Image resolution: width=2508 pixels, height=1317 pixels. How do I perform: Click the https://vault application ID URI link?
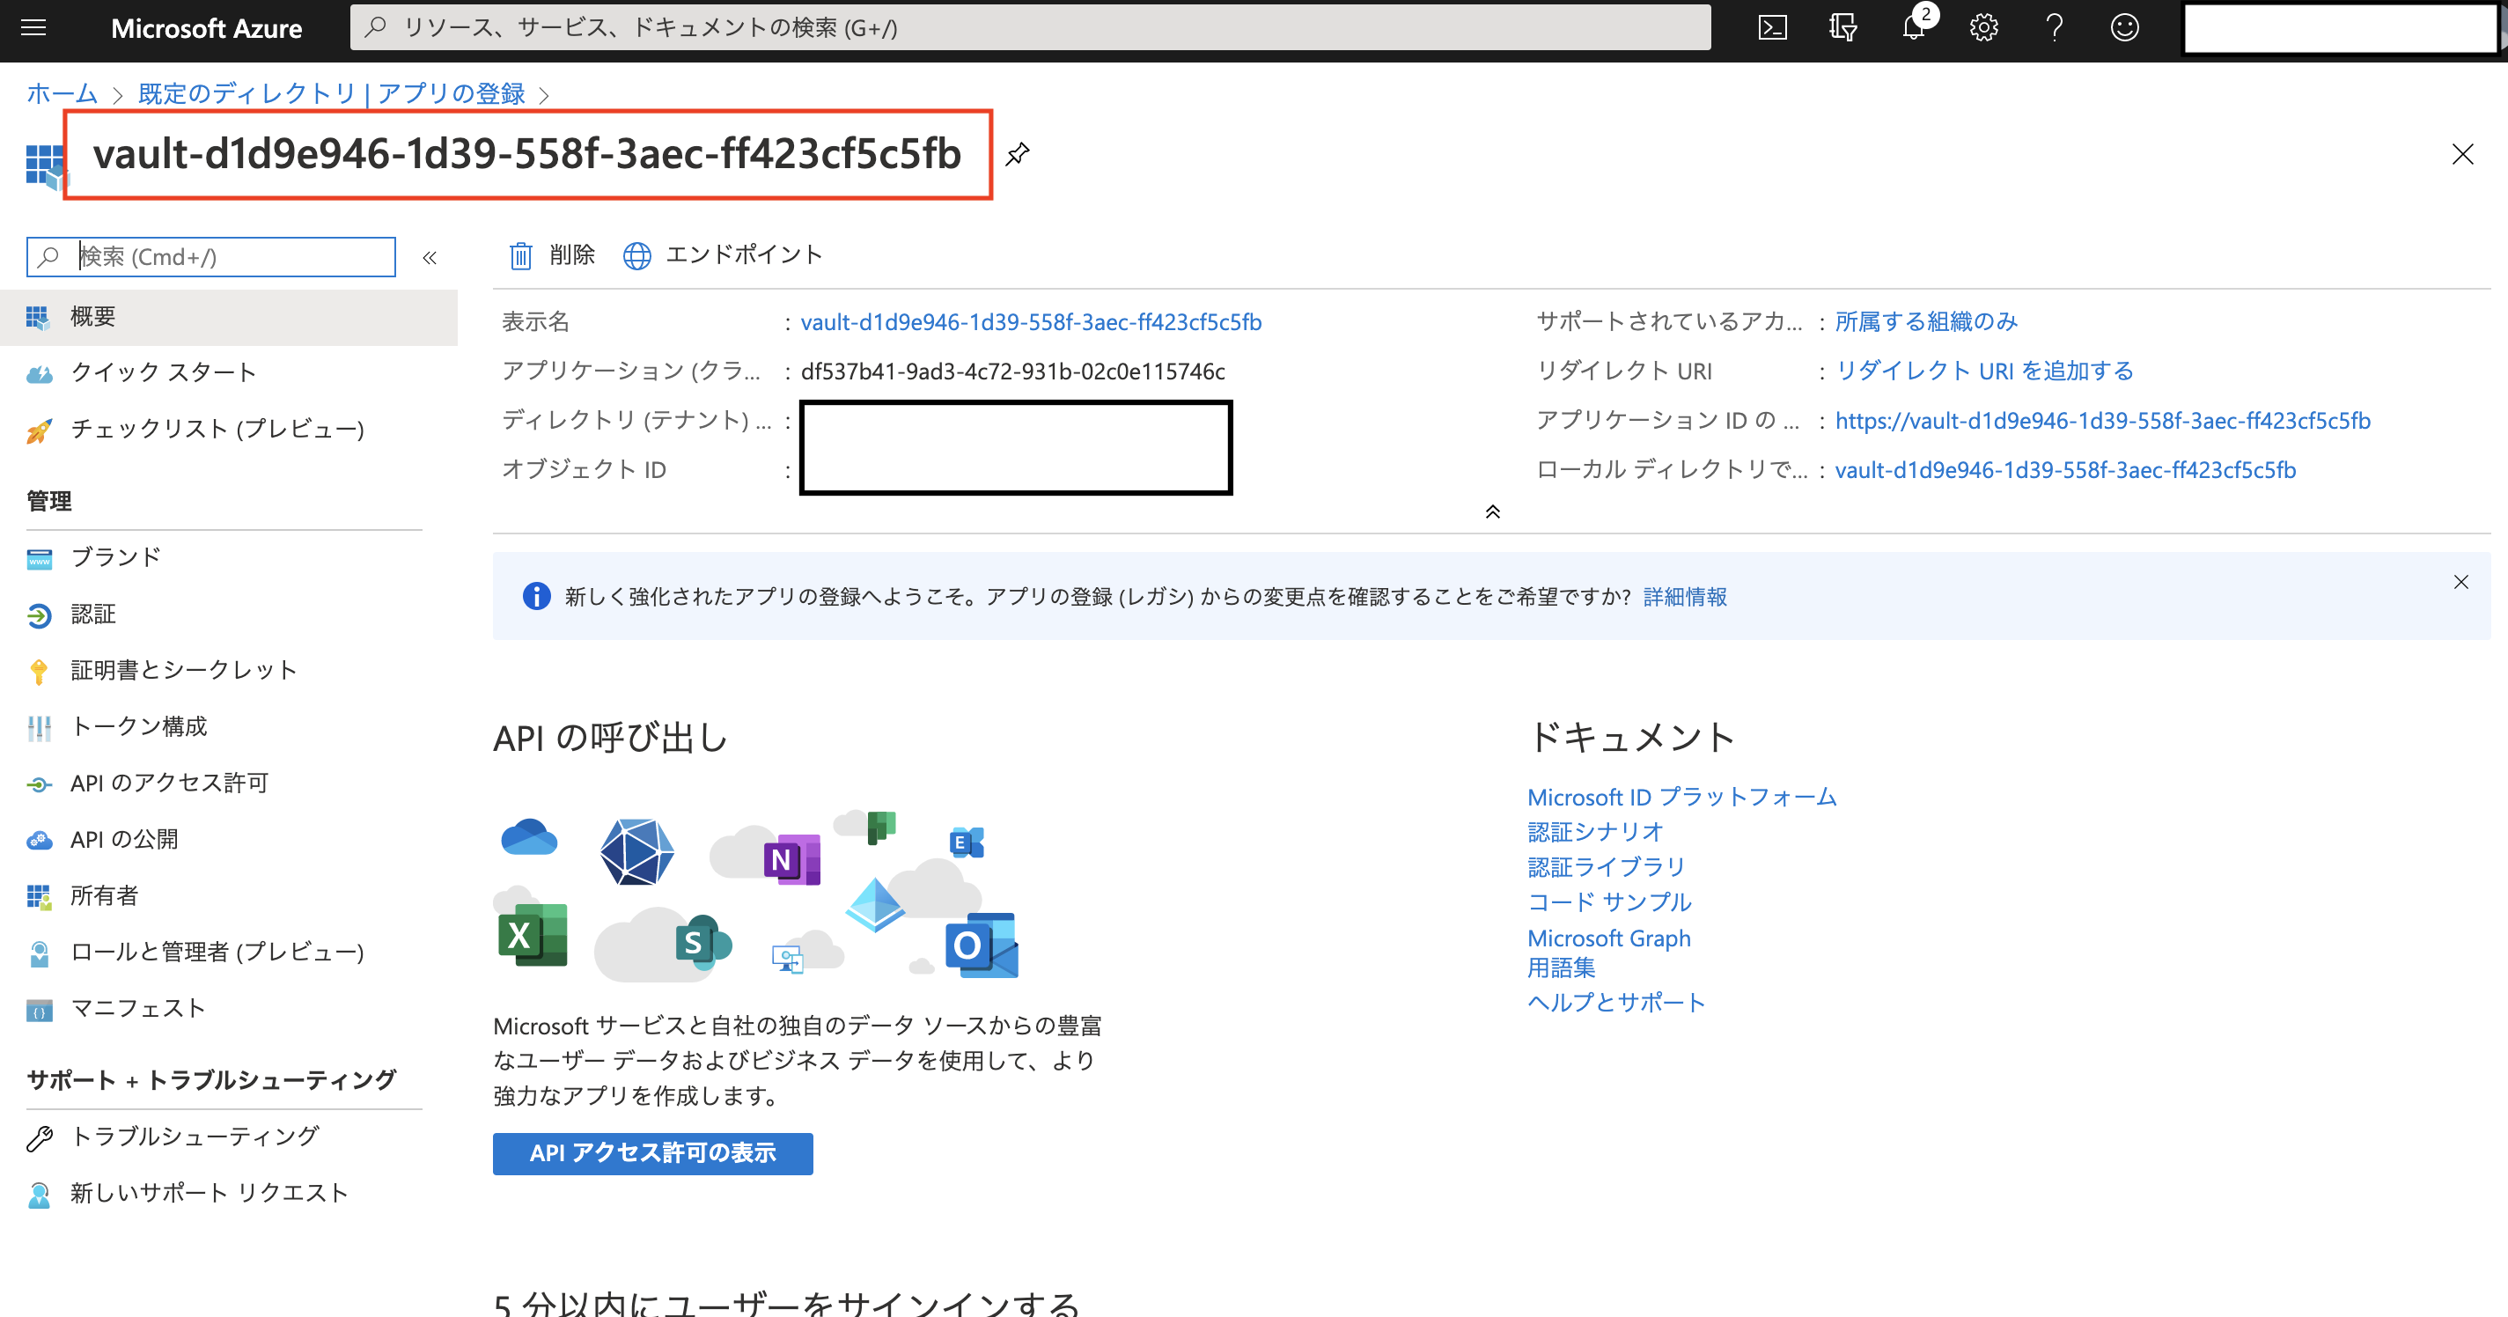pyautogui.click(x=2102, y=422)
